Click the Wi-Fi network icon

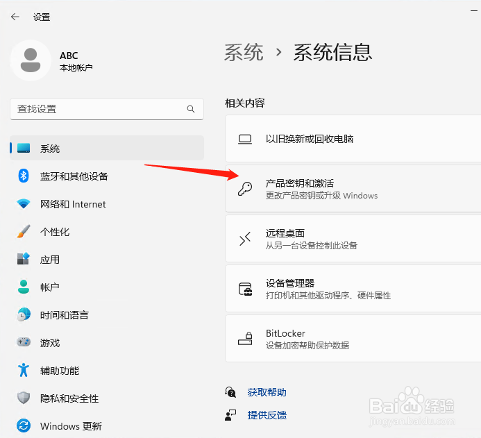[24, 203]
